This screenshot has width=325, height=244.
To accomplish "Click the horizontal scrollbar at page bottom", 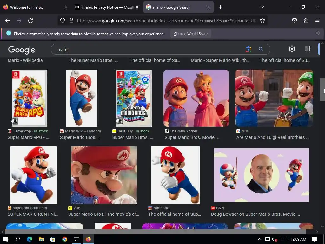I will (x=156, y=232).
